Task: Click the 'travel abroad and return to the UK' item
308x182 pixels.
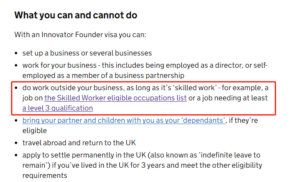Action: [x=79, y=143]
